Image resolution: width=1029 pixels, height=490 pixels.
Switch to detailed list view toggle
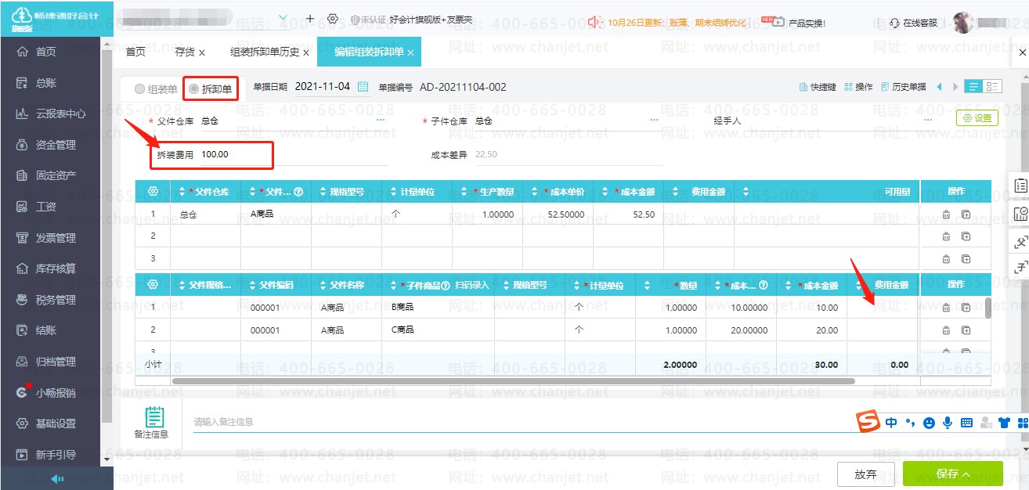(x=992, y=87)
